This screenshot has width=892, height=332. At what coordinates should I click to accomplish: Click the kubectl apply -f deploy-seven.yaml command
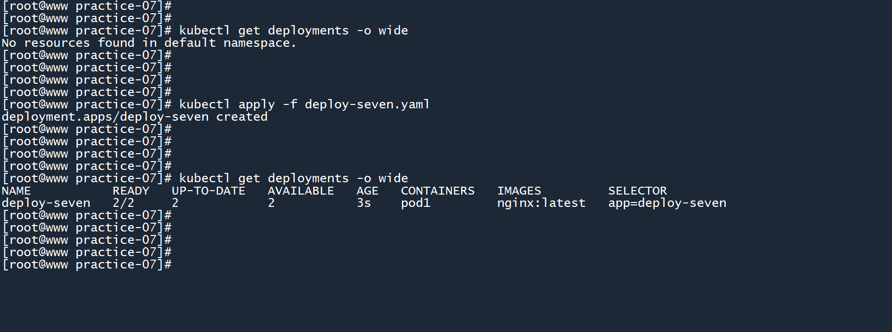304,104
